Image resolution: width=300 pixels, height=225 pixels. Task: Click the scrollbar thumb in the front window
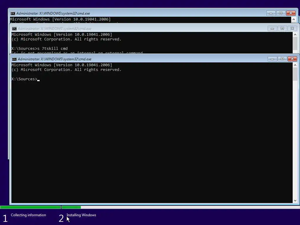tap(295, 74)
